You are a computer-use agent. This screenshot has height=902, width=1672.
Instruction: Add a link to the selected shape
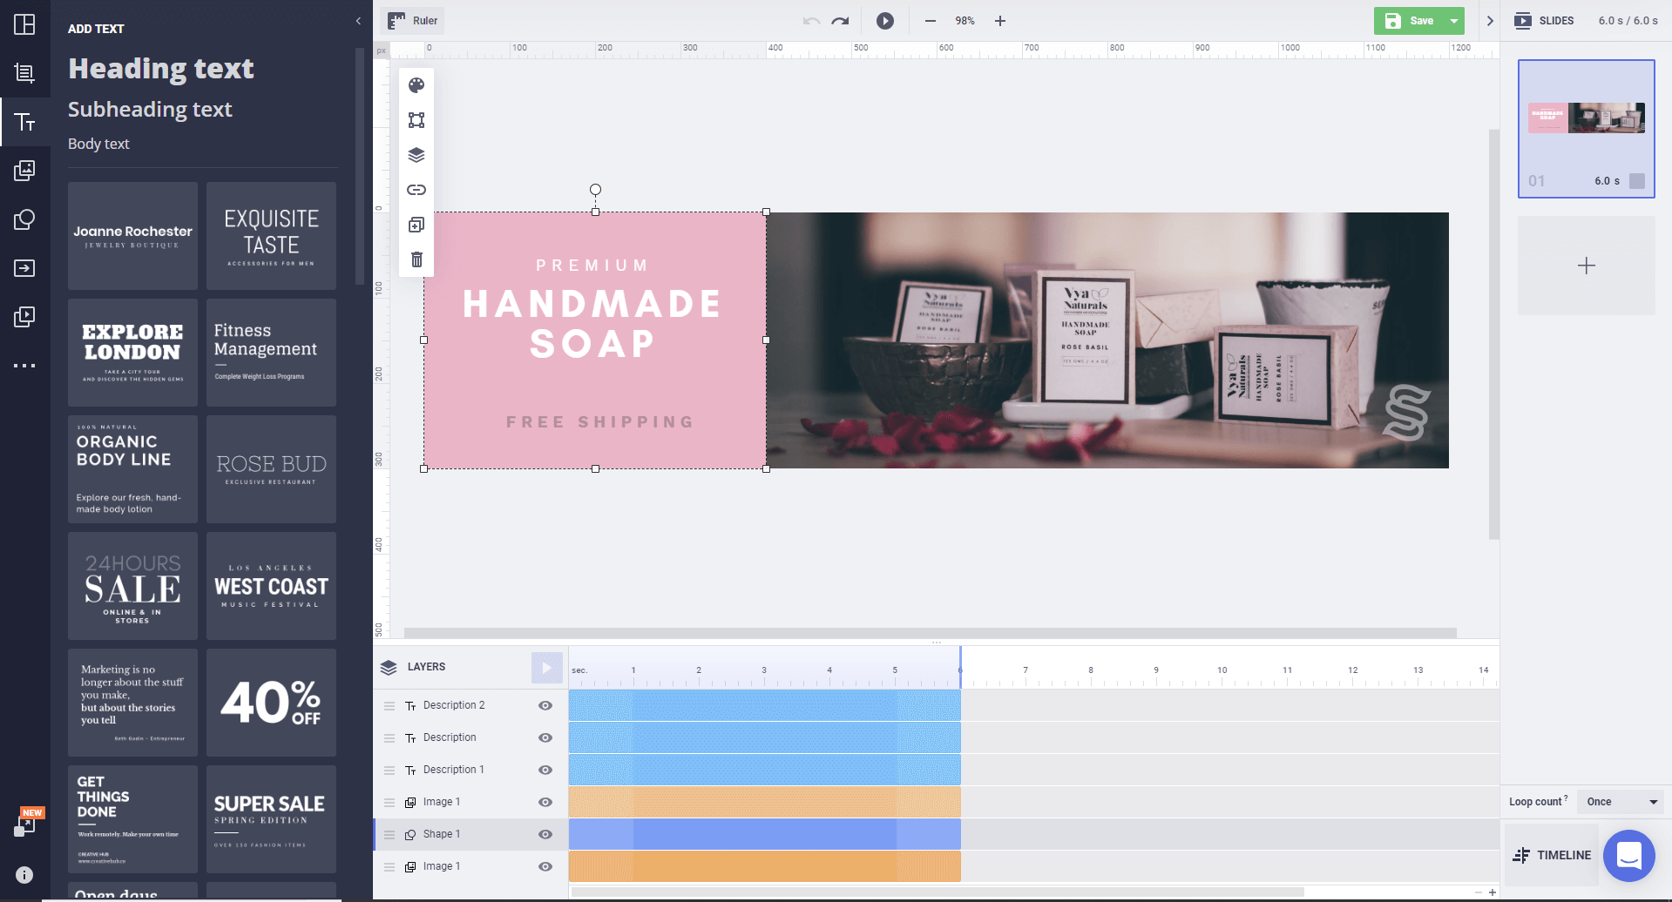pyautogui.click(x=416, y=189)
